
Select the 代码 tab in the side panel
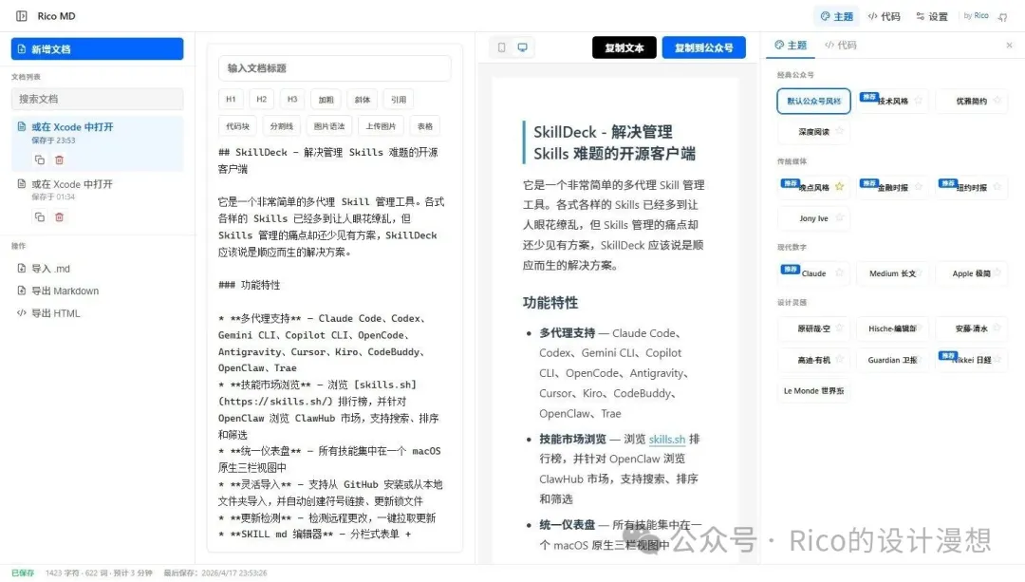(x=841, y=46)
